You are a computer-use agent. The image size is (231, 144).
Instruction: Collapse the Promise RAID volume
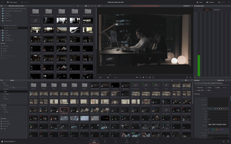pos(1,21)
